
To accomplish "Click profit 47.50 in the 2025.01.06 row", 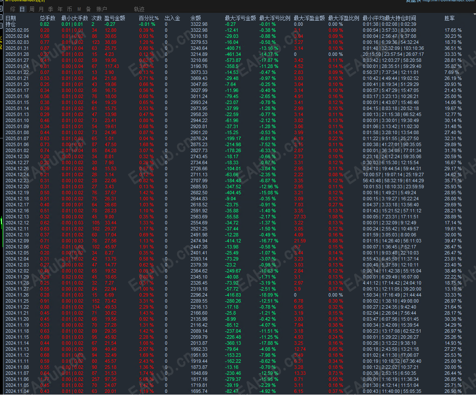I will tap(111, 144).
